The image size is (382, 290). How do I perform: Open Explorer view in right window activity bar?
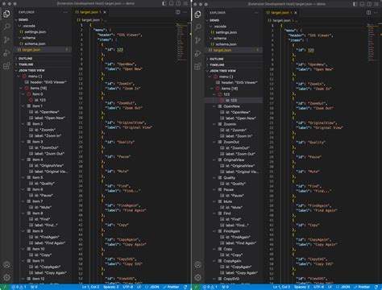click(x=198, y=14)
